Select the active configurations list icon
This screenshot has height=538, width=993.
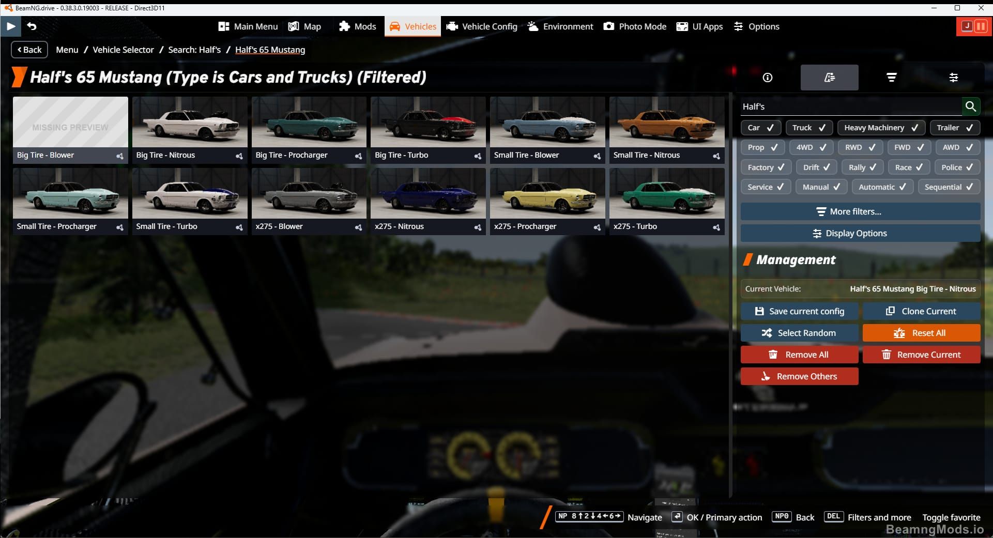tap(830, 78)
